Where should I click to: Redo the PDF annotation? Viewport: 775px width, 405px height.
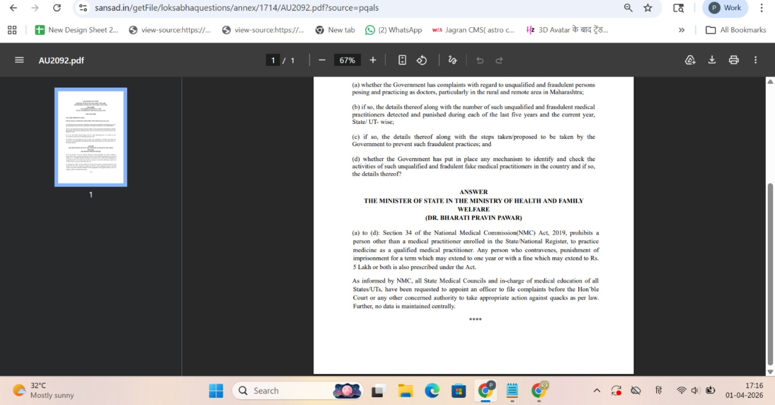tap(499, 60)
